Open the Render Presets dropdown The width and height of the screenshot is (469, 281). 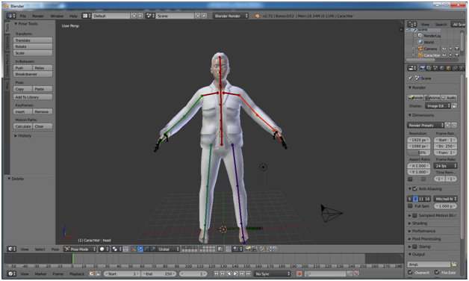click(x=426, y=125)
